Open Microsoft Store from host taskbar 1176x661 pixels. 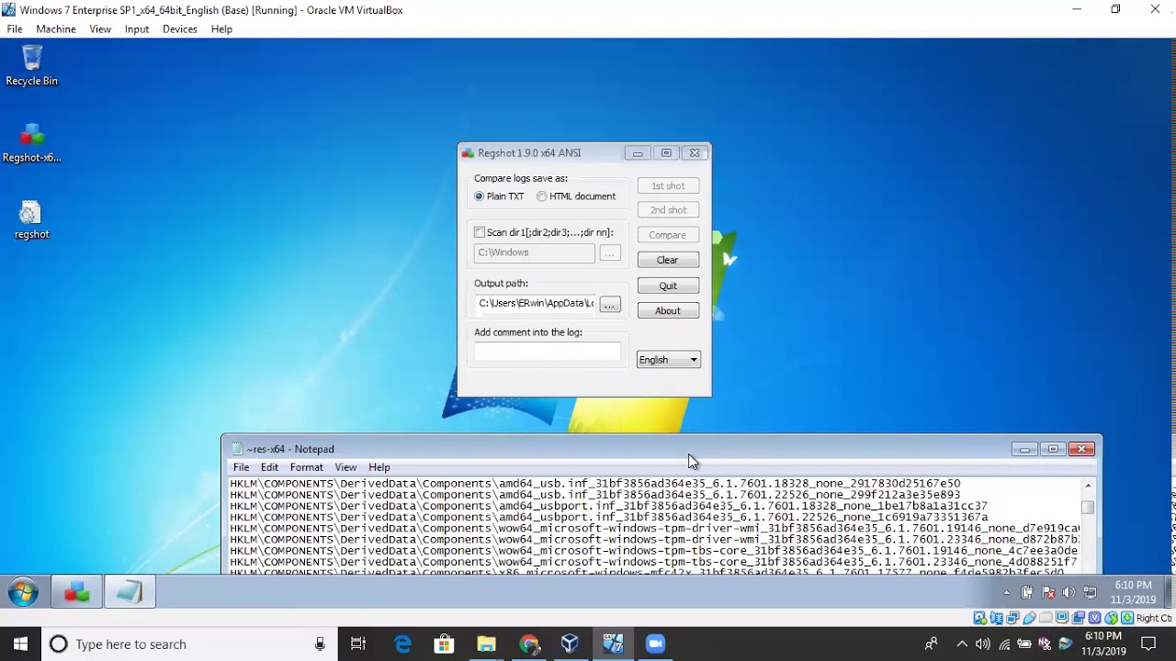tap(444, 644)
